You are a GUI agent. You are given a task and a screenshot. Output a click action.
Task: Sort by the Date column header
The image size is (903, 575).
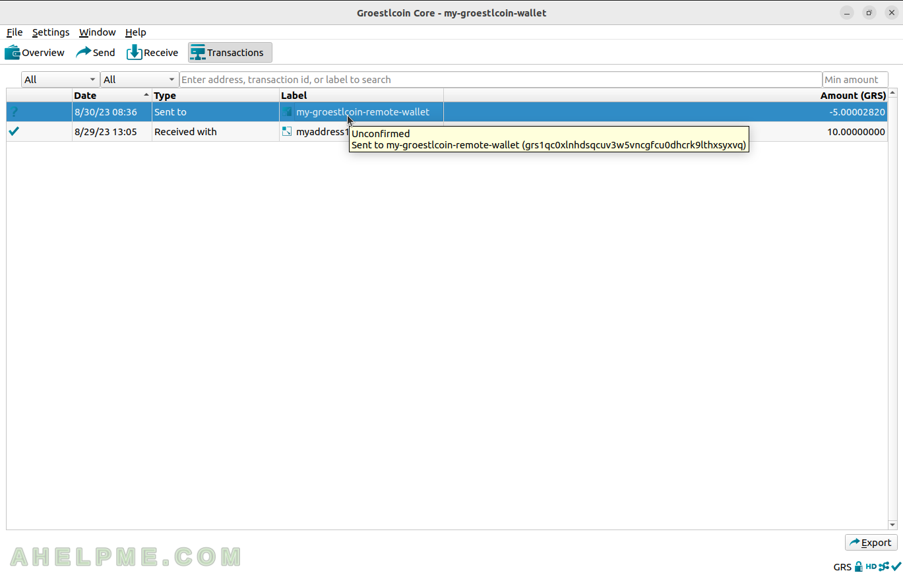[x=112, y=96]
